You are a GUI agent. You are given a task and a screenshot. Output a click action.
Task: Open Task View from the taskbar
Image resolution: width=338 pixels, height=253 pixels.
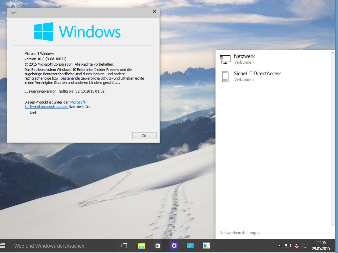coord(125,246)
